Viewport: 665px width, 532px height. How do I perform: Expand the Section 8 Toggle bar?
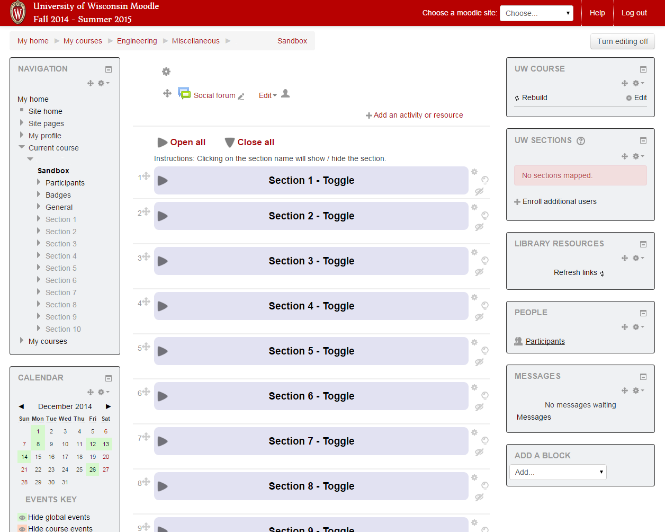[x=311, y=486]
